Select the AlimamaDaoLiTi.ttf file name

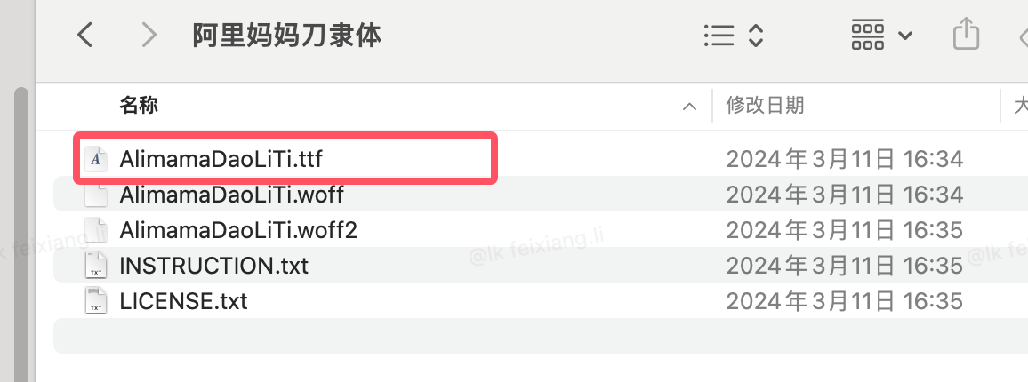click(x=221, y=158)
